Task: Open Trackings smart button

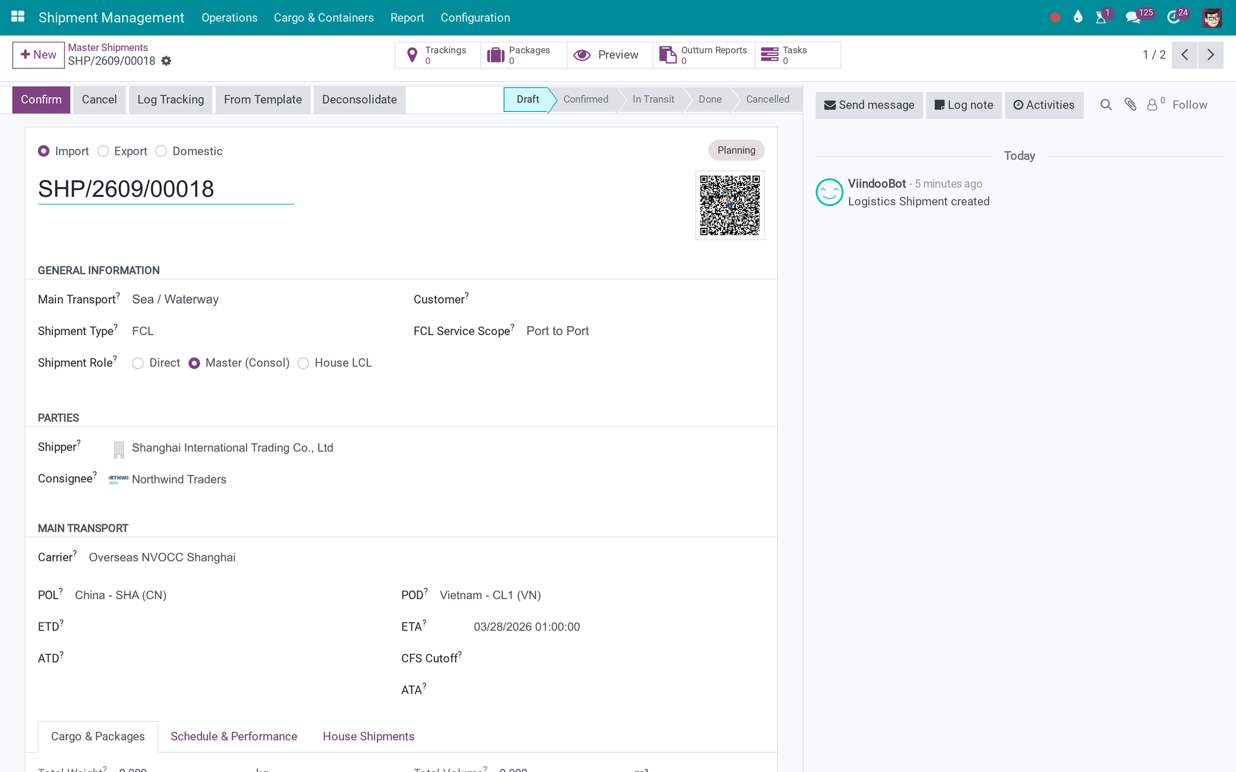Action: click(438, 55)
